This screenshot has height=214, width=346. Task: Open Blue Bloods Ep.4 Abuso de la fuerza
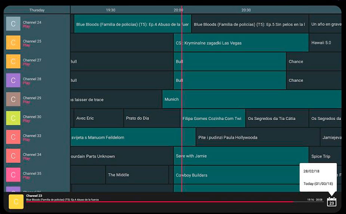133,24
